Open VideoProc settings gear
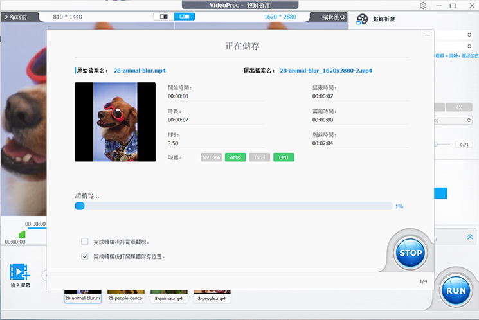This screenshot has width=479, height=320. [x=424, y=6]
